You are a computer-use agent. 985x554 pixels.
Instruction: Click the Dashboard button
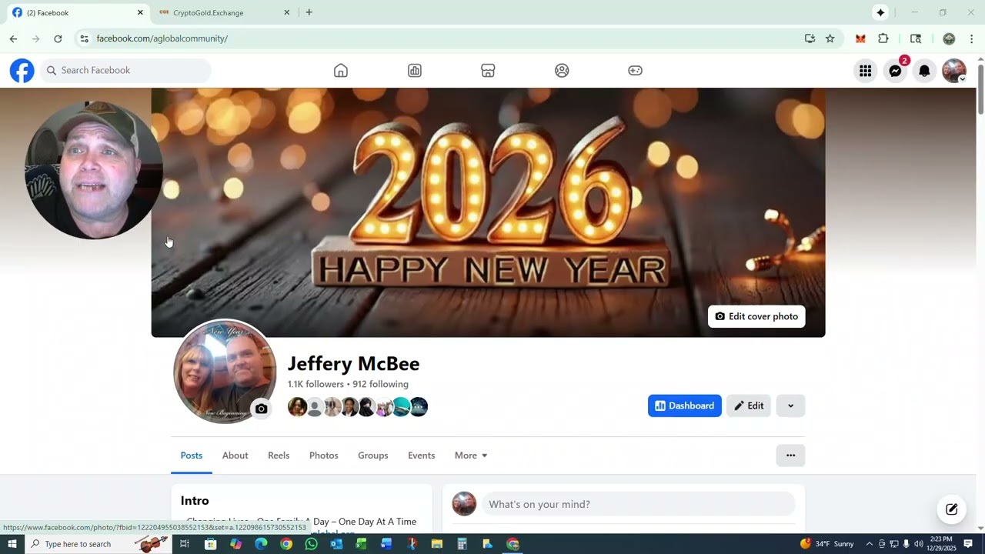[685, 406]
